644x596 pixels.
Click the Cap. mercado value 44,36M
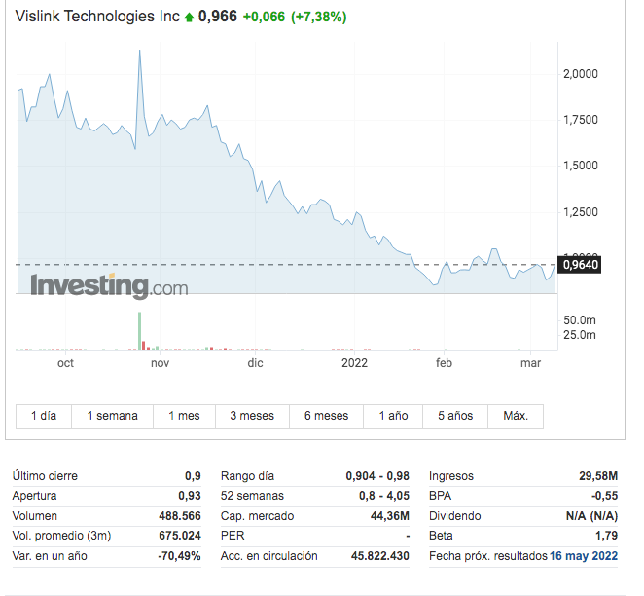(x=390, y=516)
